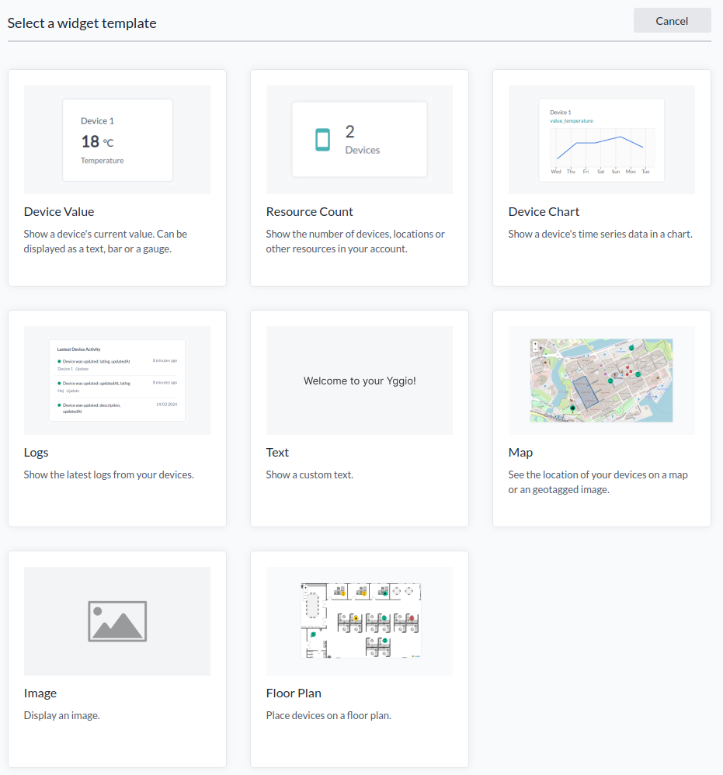Open the Device Chart template

[x=544, y=211]
